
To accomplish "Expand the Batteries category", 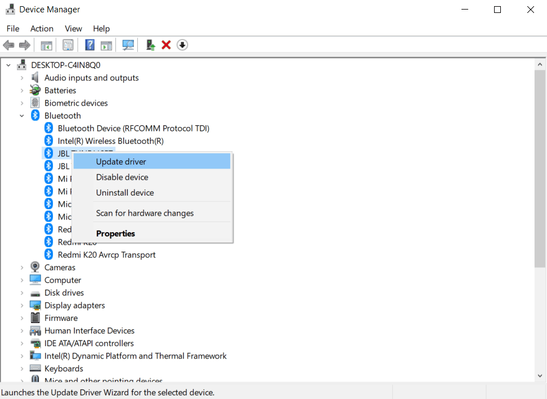I will pos(21,90).
